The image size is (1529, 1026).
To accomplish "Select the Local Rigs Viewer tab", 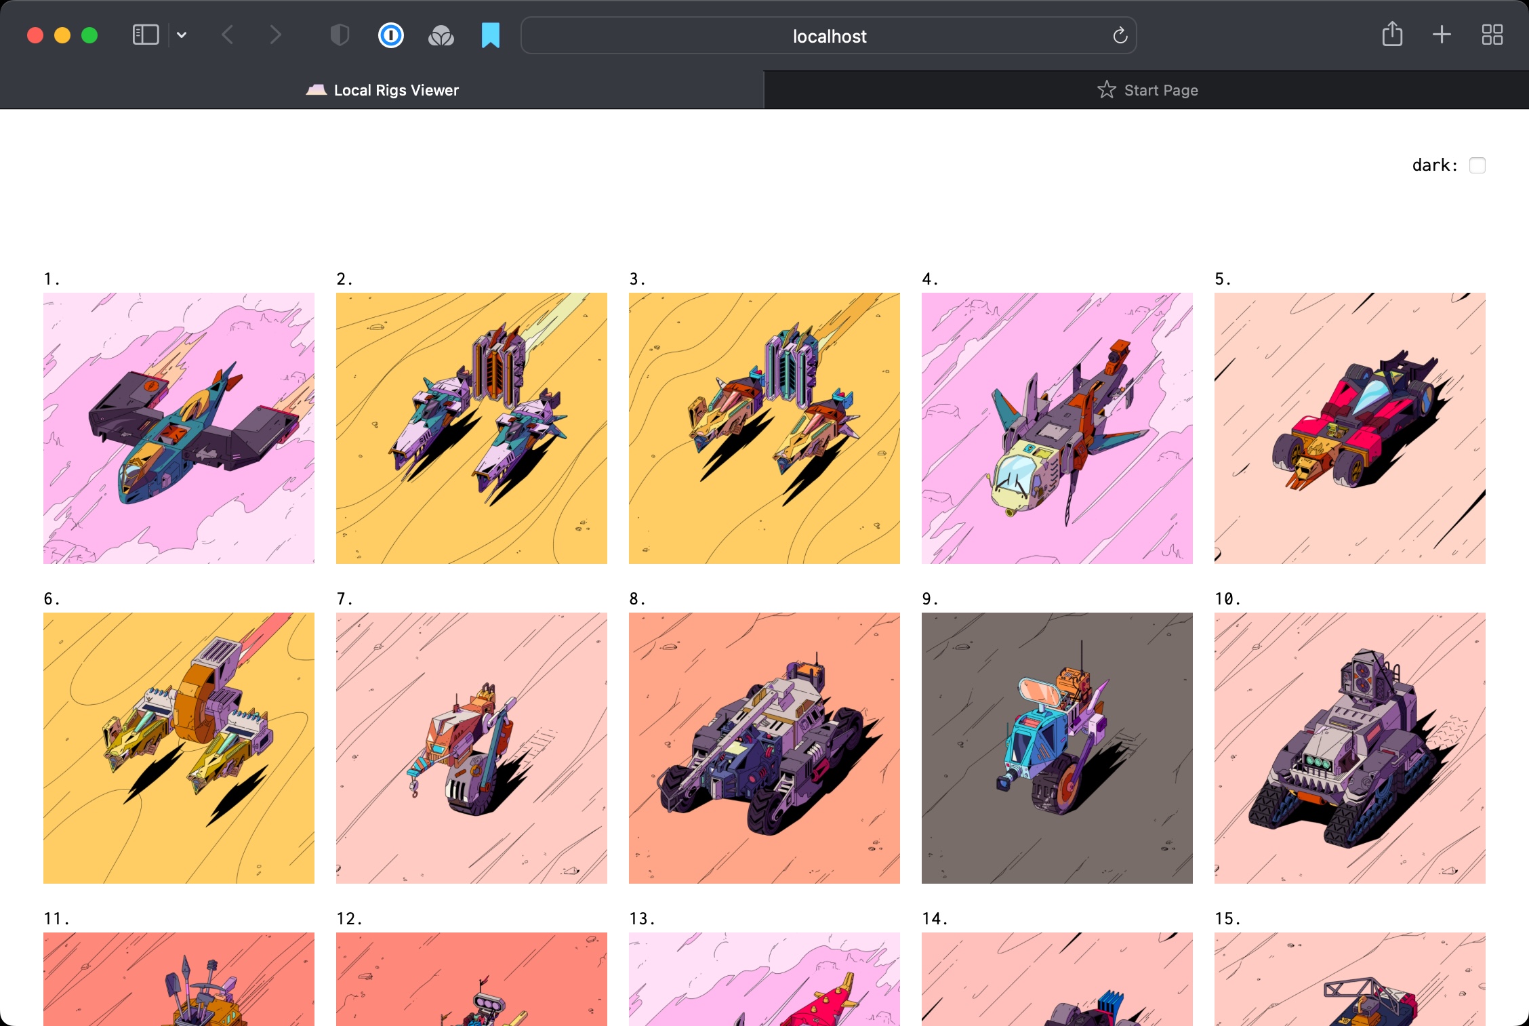I will [382, 90].
